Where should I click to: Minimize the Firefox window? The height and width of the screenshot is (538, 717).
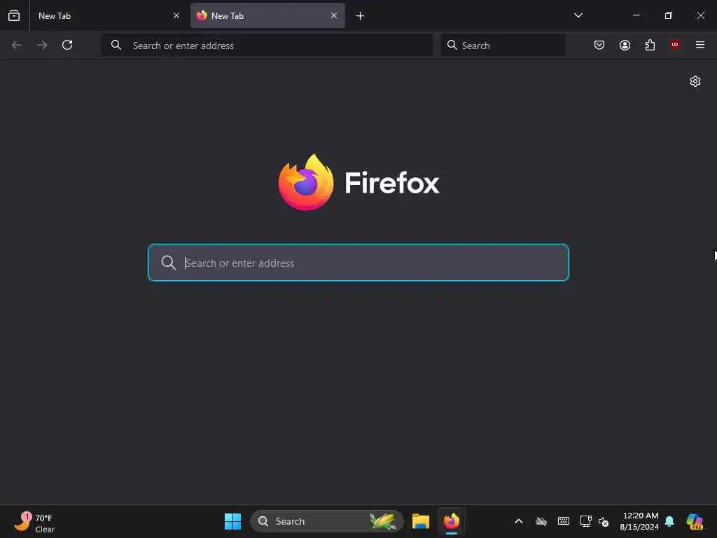[x=636, y=15]
